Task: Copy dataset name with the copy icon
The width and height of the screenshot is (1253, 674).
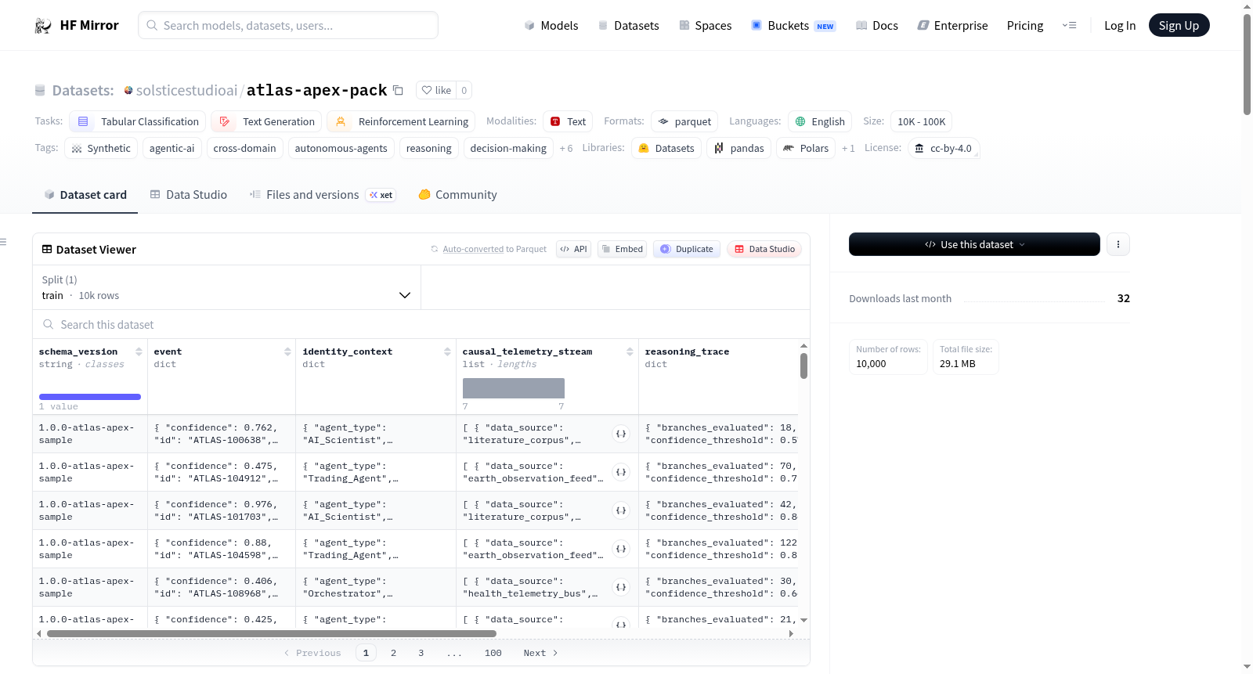Action: [x=398, y=90]
